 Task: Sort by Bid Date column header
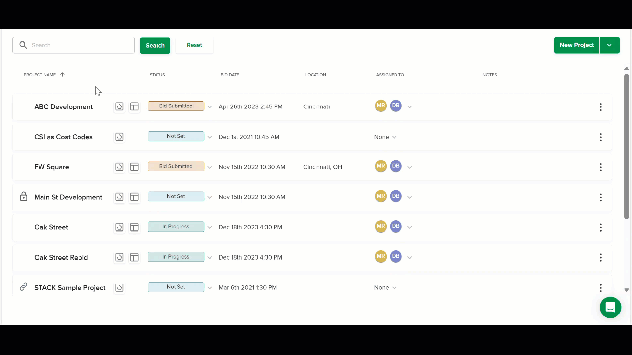(230, 75)
